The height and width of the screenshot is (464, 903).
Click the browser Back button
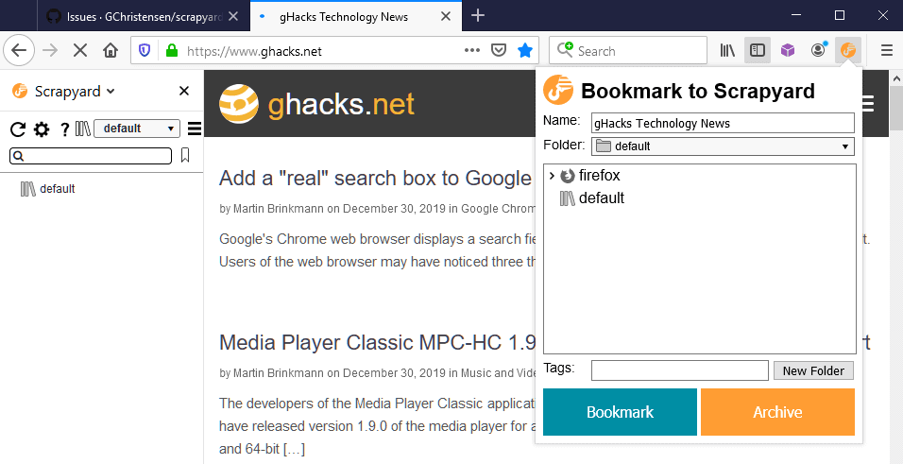pyautogui.click(x=19, y=51)
